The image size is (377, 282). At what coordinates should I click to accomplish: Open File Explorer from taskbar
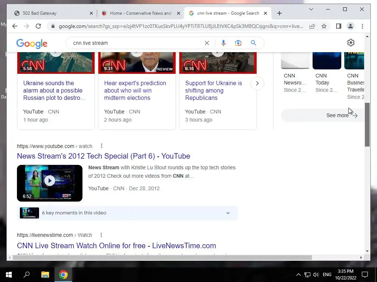[45, 275]
